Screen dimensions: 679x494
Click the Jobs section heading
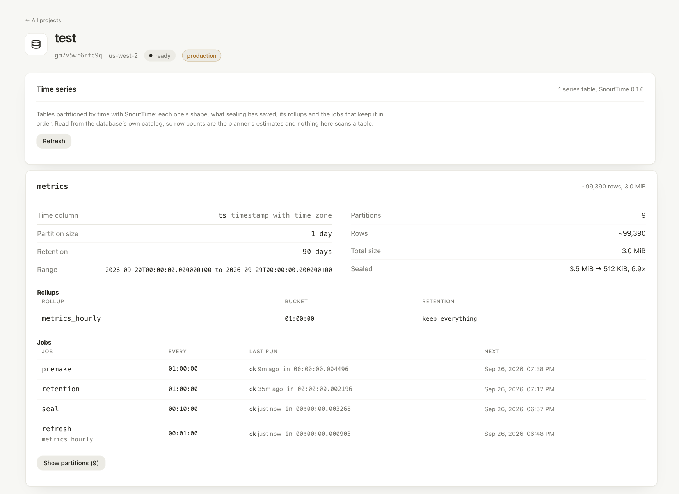[x=44, y=343]
